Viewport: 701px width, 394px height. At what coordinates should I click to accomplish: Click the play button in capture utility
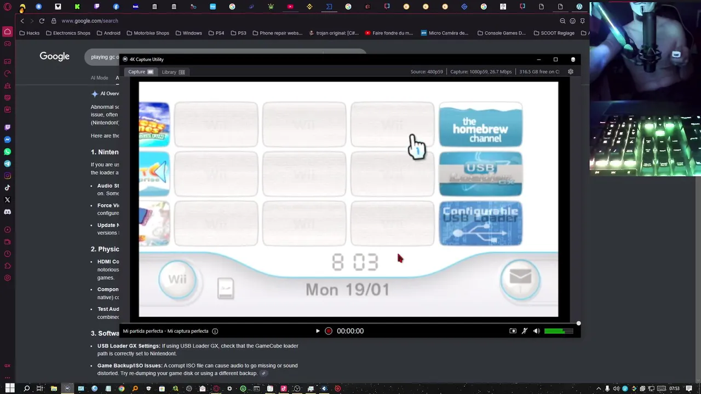318,331
